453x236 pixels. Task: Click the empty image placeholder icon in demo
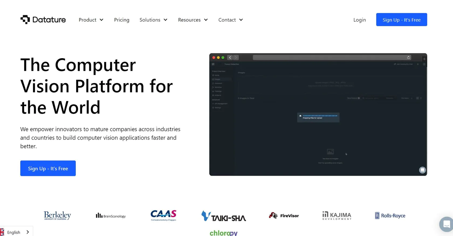330,152
